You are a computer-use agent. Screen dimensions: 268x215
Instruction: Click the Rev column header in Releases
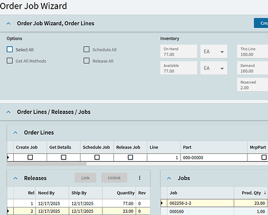[143, 193]
